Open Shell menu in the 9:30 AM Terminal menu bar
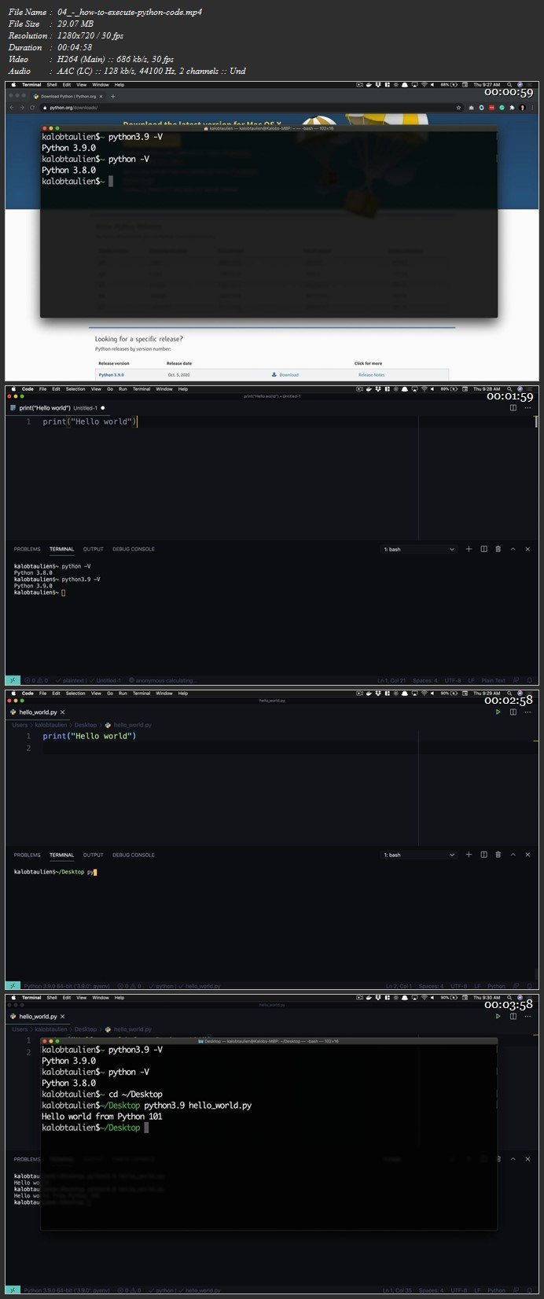Image resolution: width=544 pixels, height=1299 pixels. point(51,998)
